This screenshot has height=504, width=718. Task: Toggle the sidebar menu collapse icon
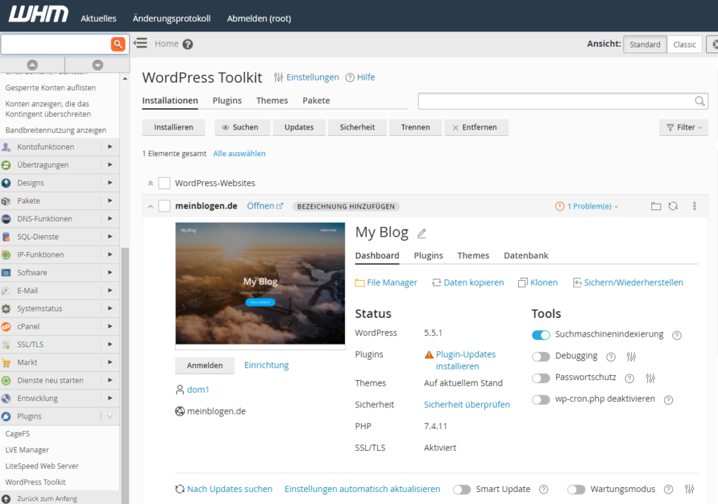pyautogui.click(x=140, y=43)
